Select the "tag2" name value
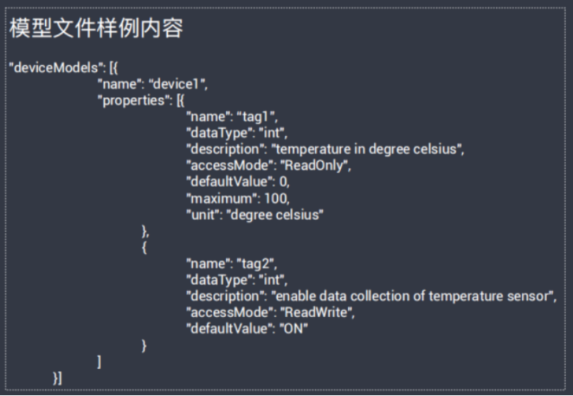This screenshot has width=573, height=396. point(255,264)
